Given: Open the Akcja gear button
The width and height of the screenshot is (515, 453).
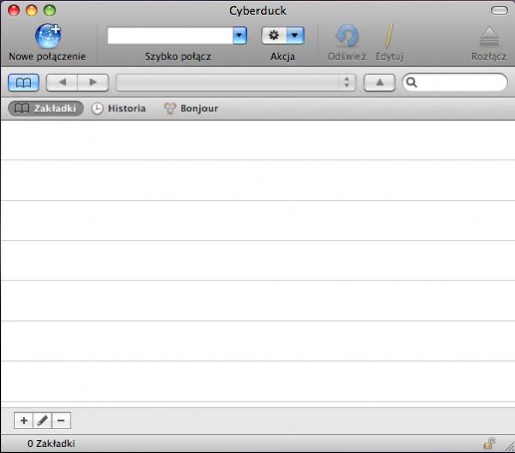Looking at the screenshot, I should pyautogui.click(x=274, y=35).
